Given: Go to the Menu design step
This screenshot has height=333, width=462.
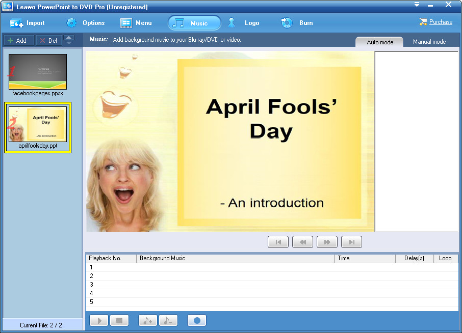Looking at the screenshot, I should 136,23.
